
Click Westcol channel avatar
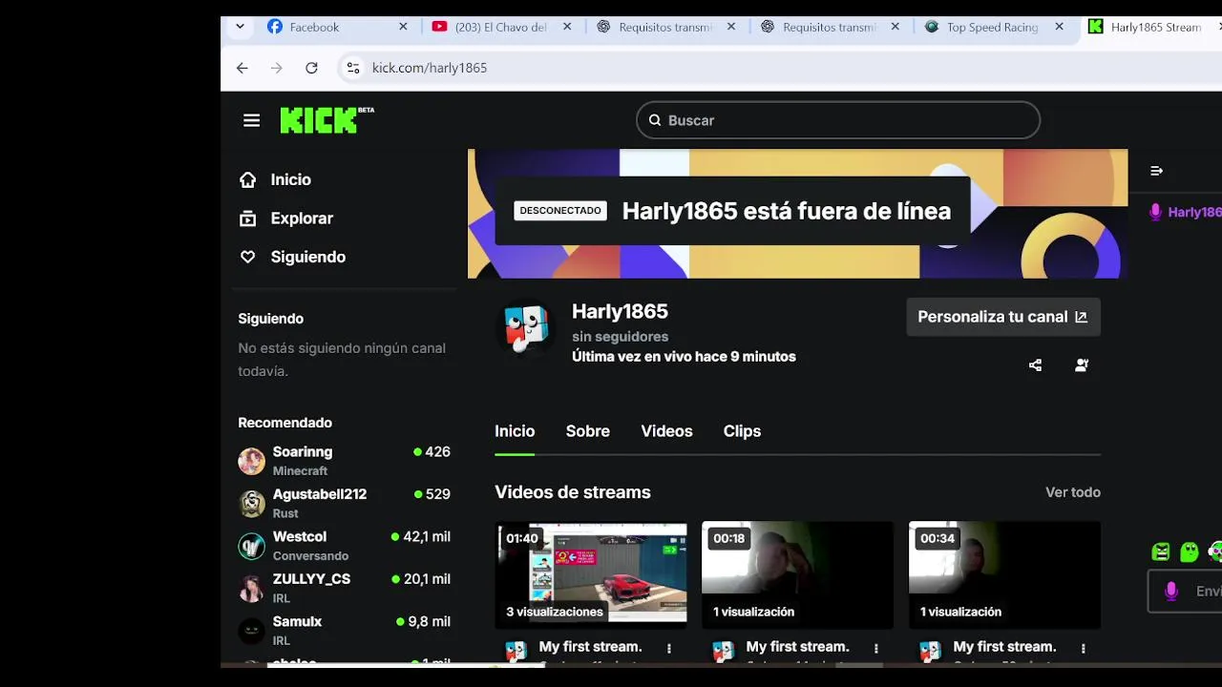[x=251, y=546]
